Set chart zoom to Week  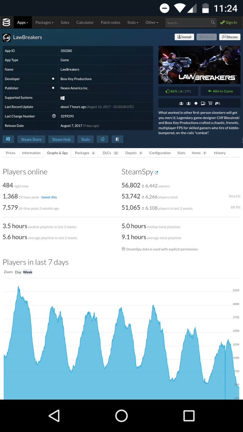(x=28, y=272)
